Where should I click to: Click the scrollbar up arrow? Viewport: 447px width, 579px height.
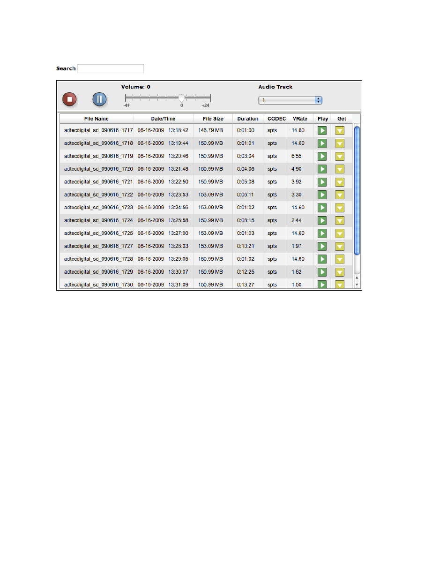click(x=357, y=278)
